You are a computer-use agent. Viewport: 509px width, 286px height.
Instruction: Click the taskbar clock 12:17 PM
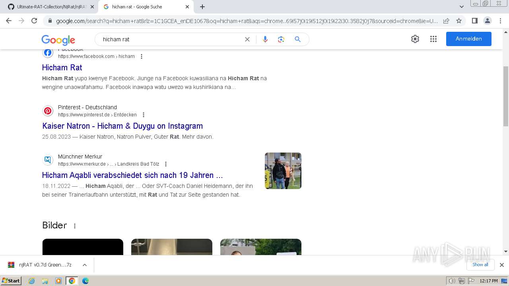[489, 281]
